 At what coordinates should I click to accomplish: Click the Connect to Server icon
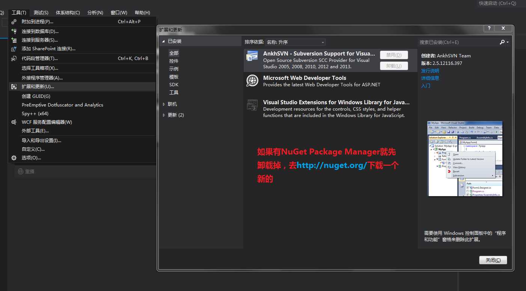[14, 40]
